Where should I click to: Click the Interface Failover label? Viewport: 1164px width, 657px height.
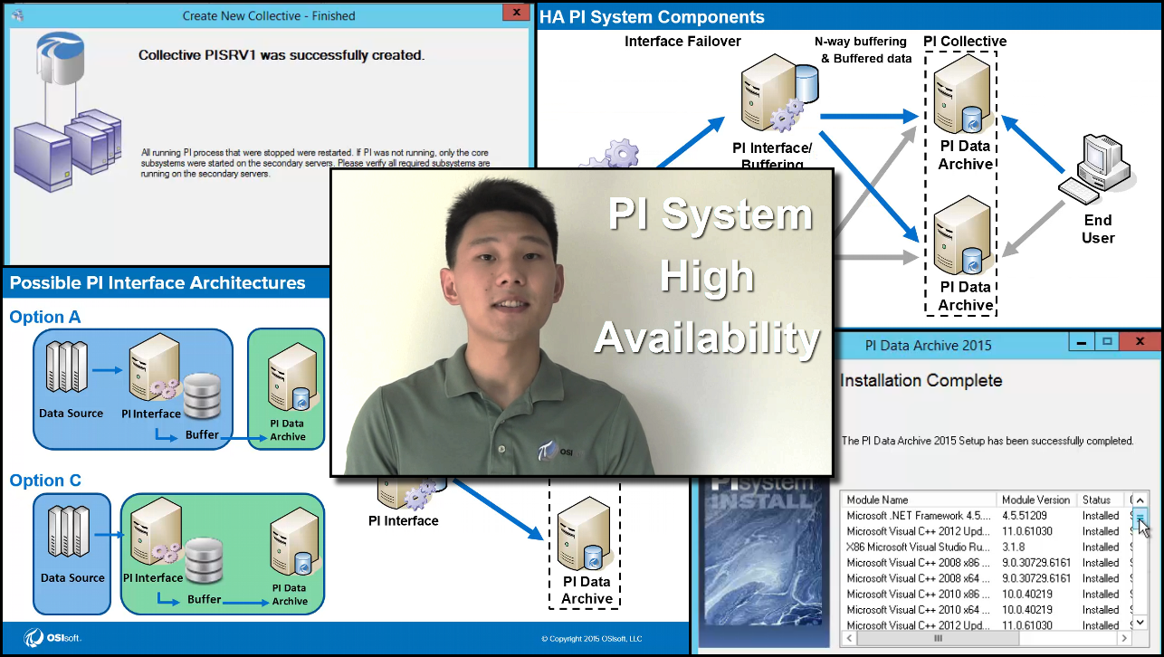tap(683, 42)
